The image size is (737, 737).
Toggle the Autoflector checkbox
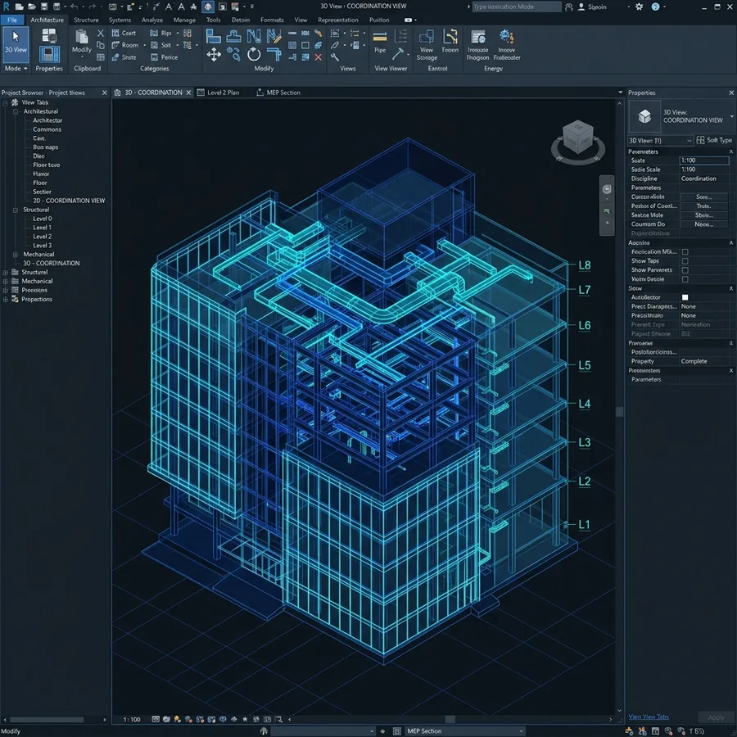pos(685,297)
